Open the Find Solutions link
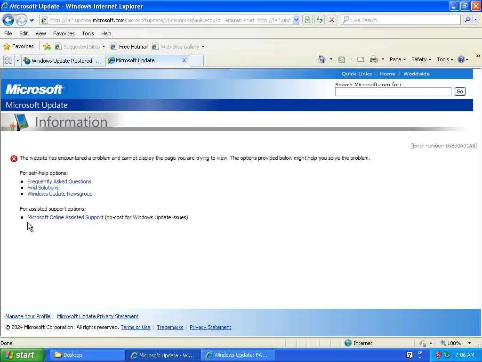The image size is (482, 362). tap(43, 188)
